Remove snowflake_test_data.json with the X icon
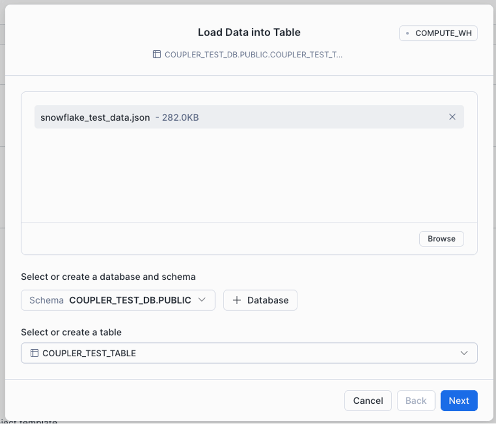This screenshot has width=496, height=424. pyautogui.click(x=453, y=117)
